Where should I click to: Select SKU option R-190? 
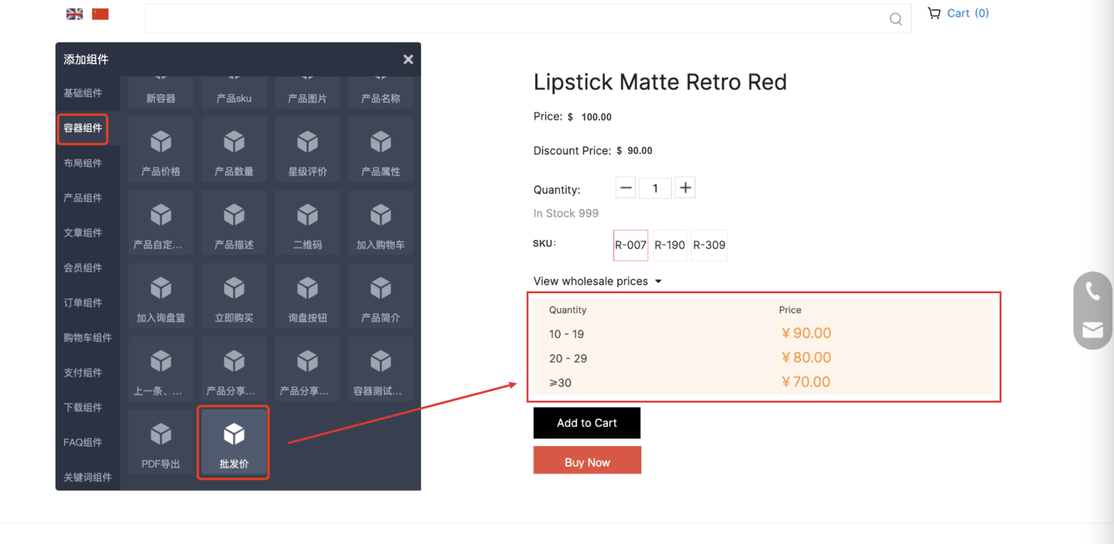click(670, 245)
